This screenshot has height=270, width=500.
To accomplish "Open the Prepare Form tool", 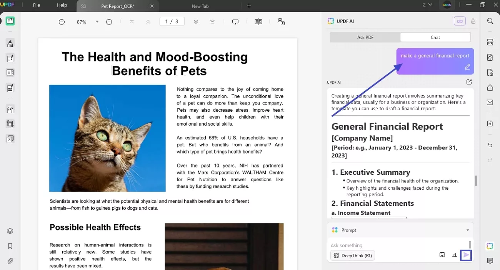I will [10, 72].
